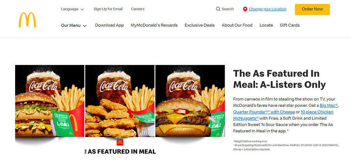Click the small McDonald's logo above meal title
Image resolution: width=351 pixels, height=164 pixels.
(x=120, y=142)
